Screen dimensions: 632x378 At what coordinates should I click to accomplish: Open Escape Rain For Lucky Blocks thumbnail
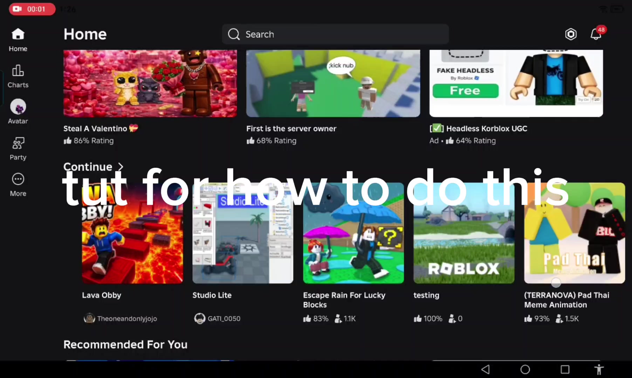tap(353, 233)
